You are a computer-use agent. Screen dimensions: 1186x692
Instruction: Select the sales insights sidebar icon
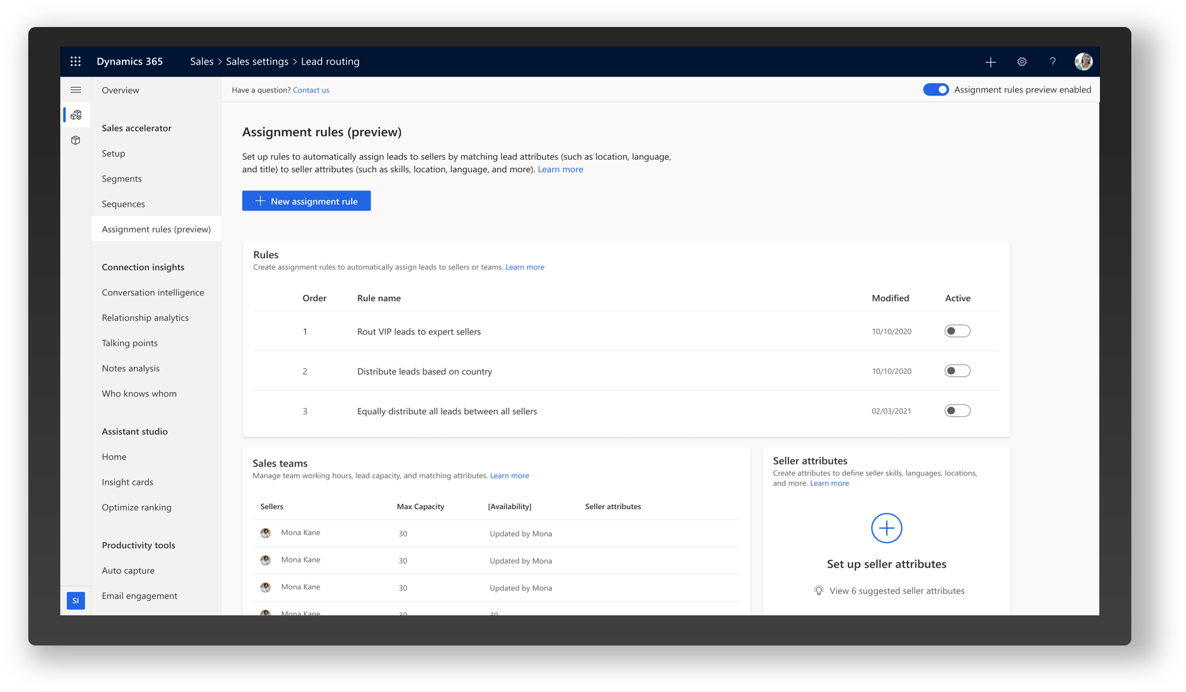coord(76,115)
